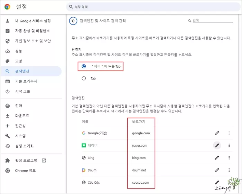The image size is (242, 194).
Task: Click the speedometer icon for performance
Action: pyautogui.click(x=7, y=51)
